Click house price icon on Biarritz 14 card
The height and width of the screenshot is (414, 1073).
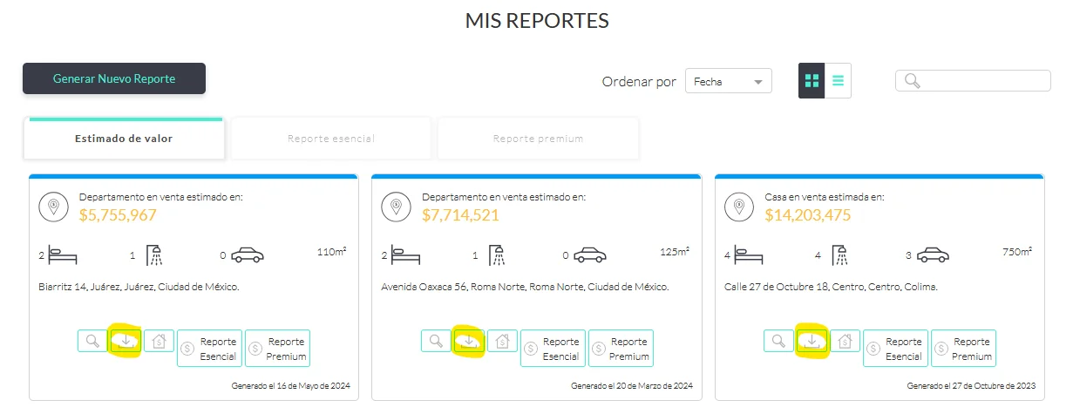[x=160, y=341]
